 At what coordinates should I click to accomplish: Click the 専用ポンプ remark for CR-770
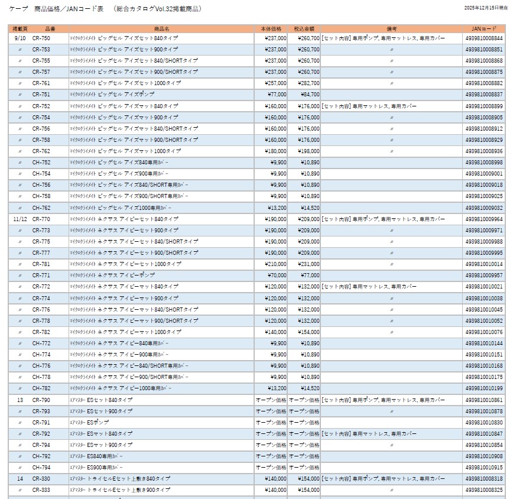coord(361,219)
